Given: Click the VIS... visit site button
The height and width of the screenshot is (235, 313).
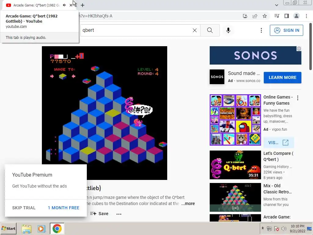Looking at the screenshot, I should (278, 143).
